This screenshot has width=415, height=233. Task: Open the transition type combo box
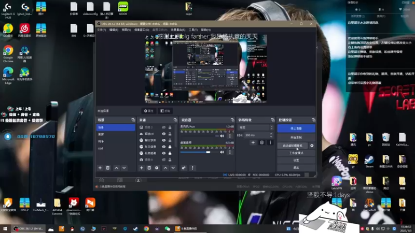click(x=256, y=127)
